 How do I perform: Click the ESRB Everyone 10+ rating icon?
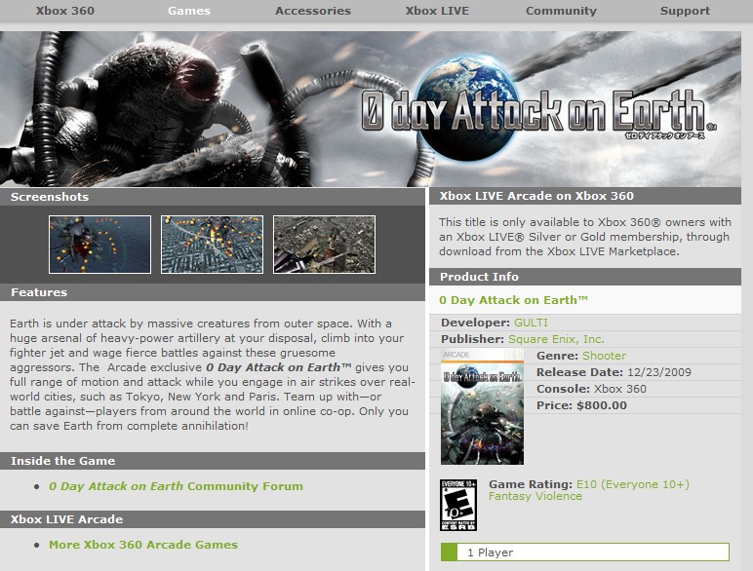(x=458, y=505)
